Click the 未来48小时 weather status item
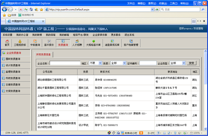This screenshot has width=208, height=136. (x=129, y=133)
